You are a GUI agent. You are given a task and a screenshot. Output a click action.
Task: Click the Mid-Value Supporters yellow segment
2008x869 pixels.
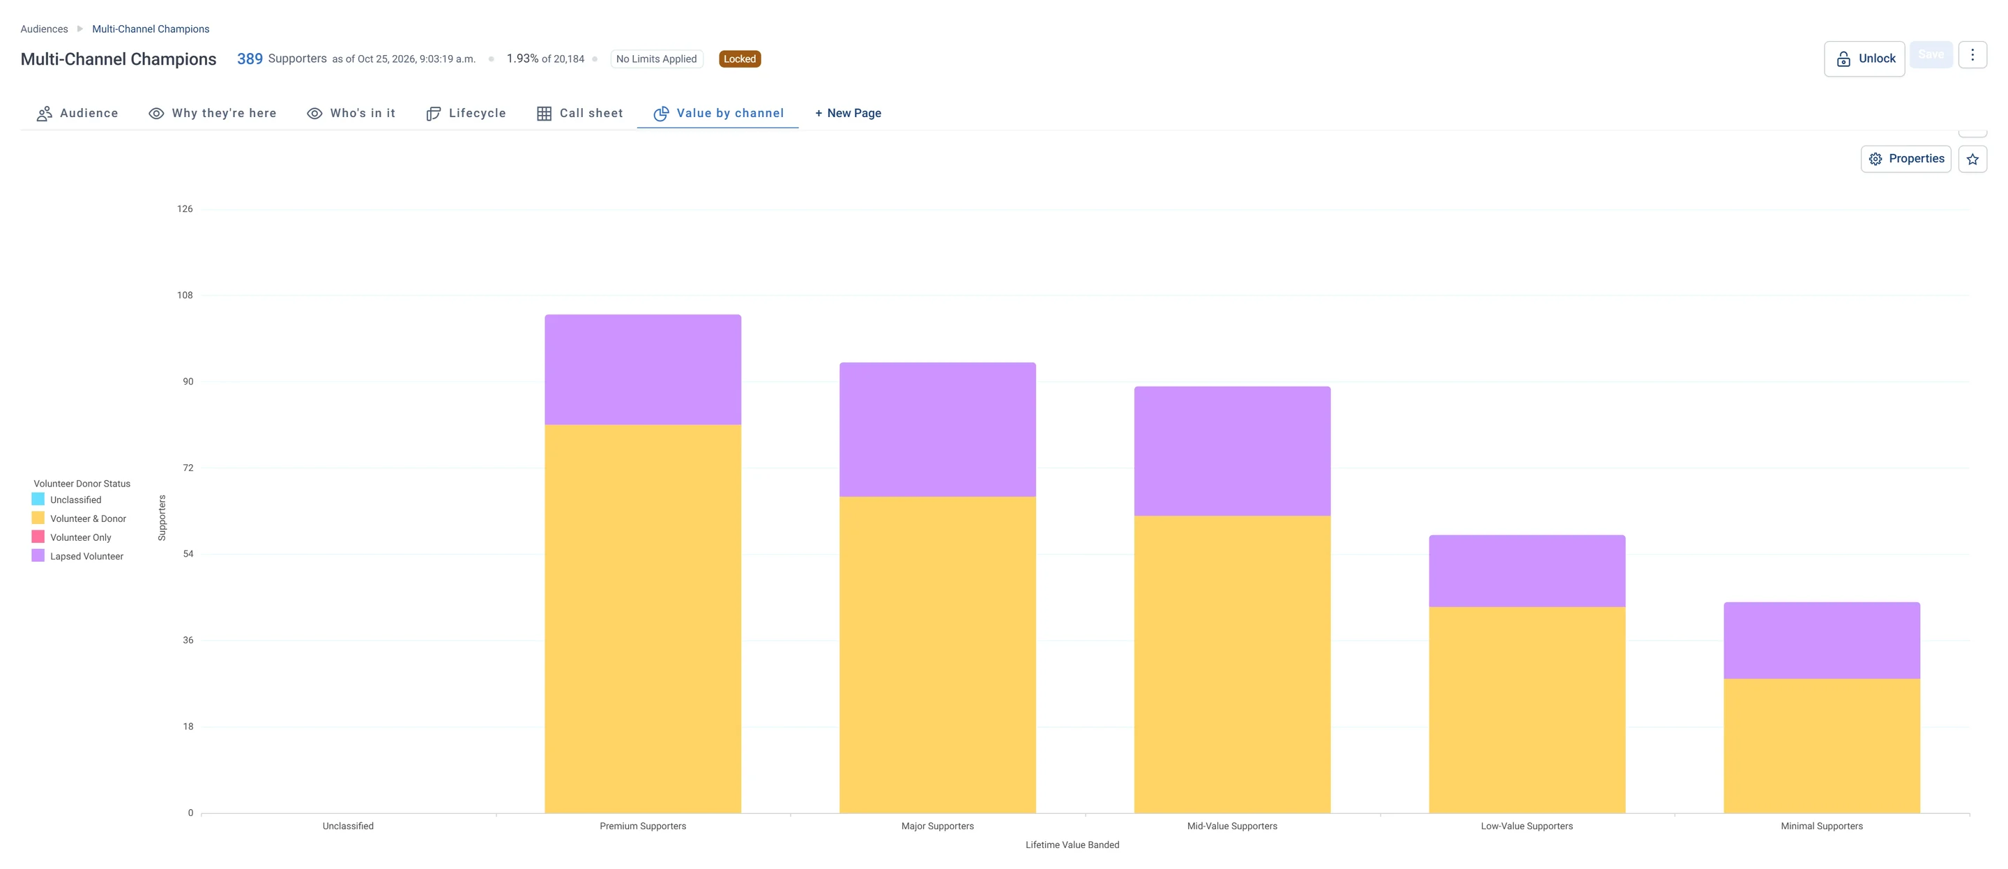pos(1233,665)
